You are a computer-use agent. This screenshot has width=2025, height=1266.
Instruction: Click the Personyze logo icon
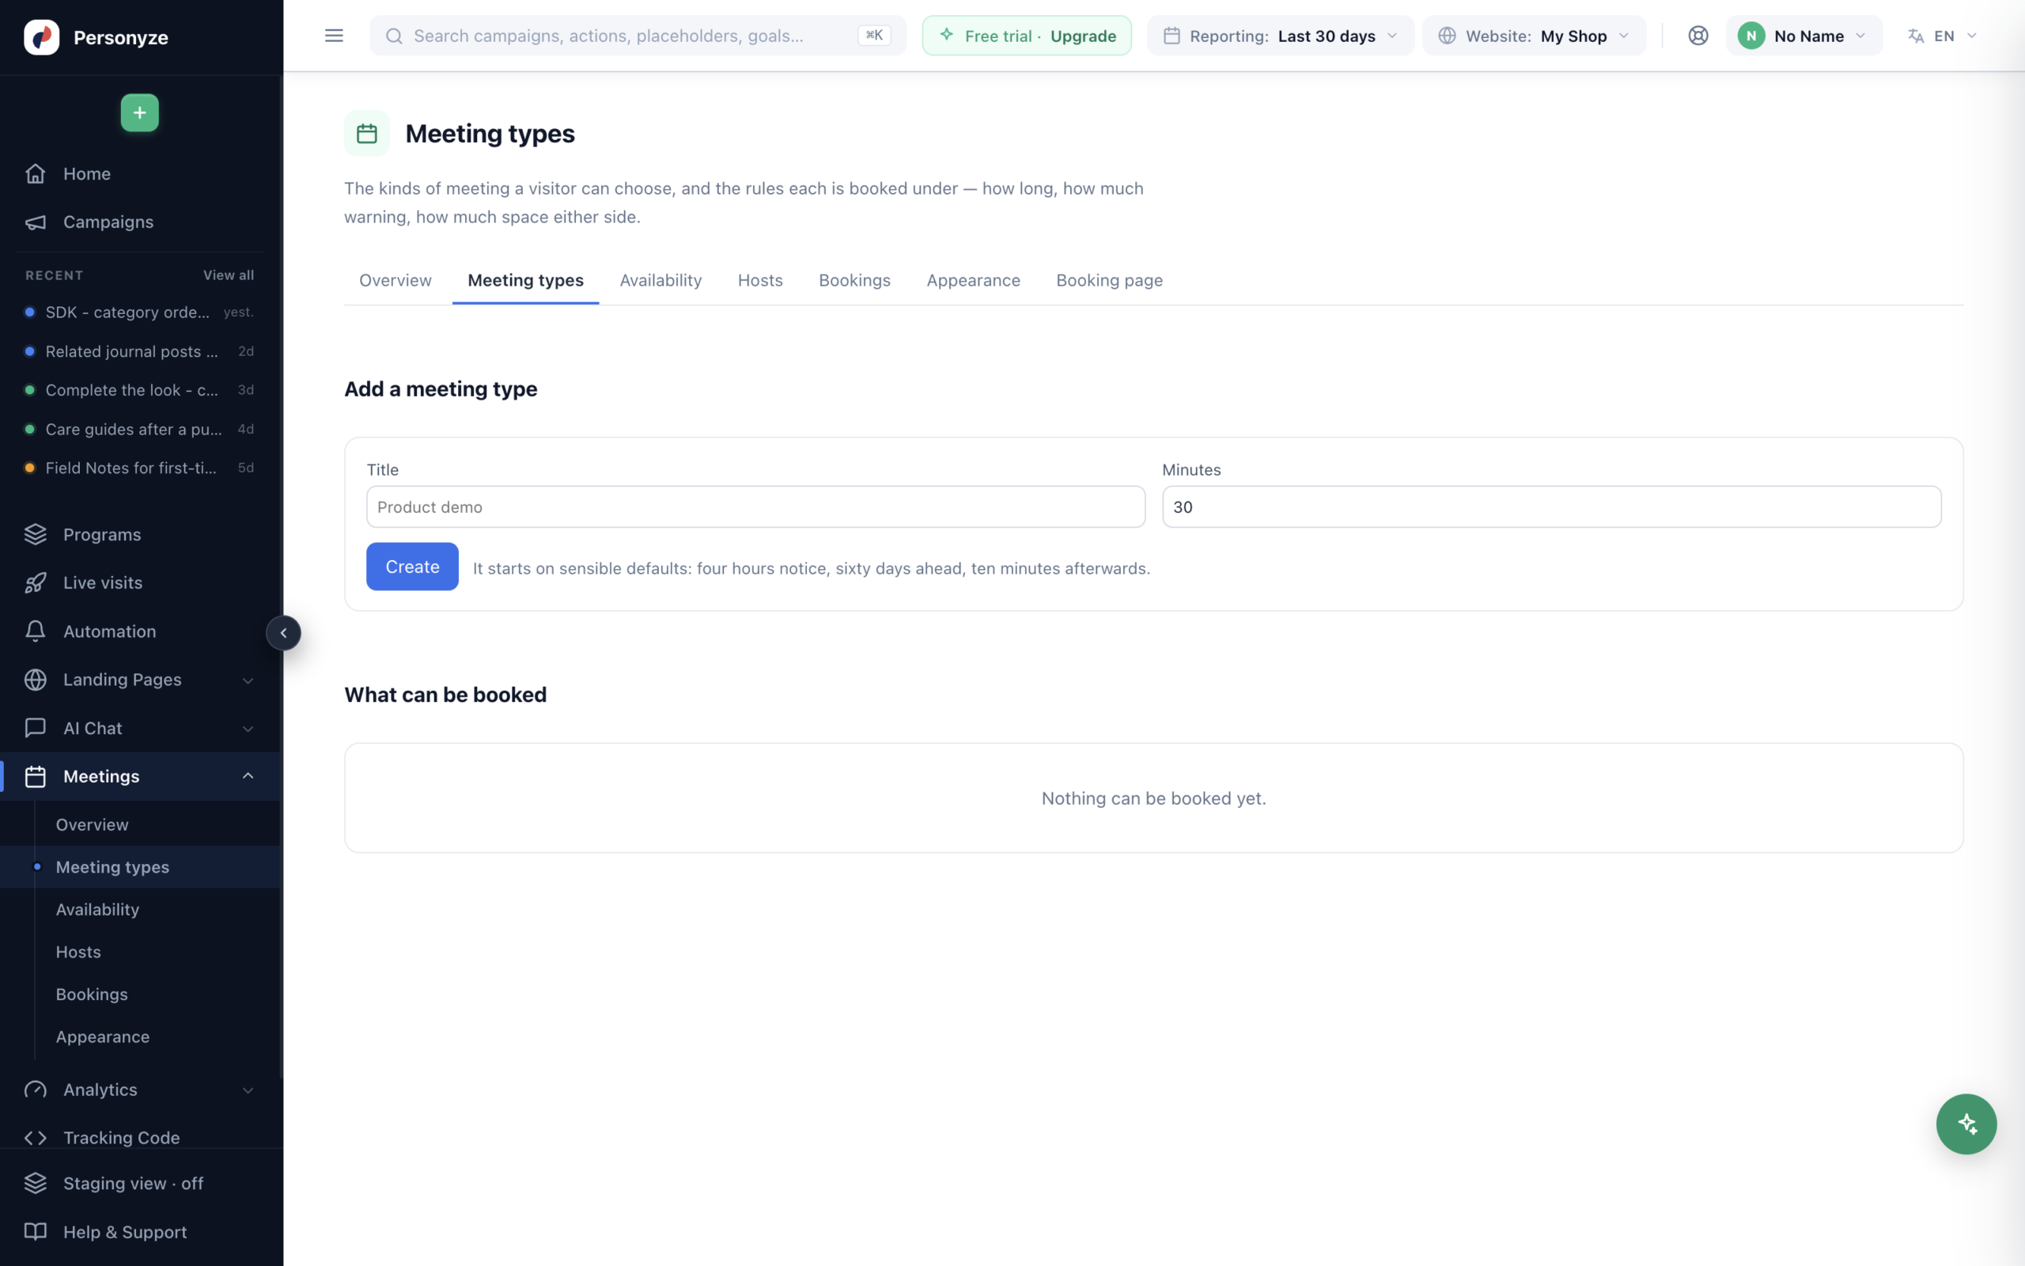click(42, 37)
